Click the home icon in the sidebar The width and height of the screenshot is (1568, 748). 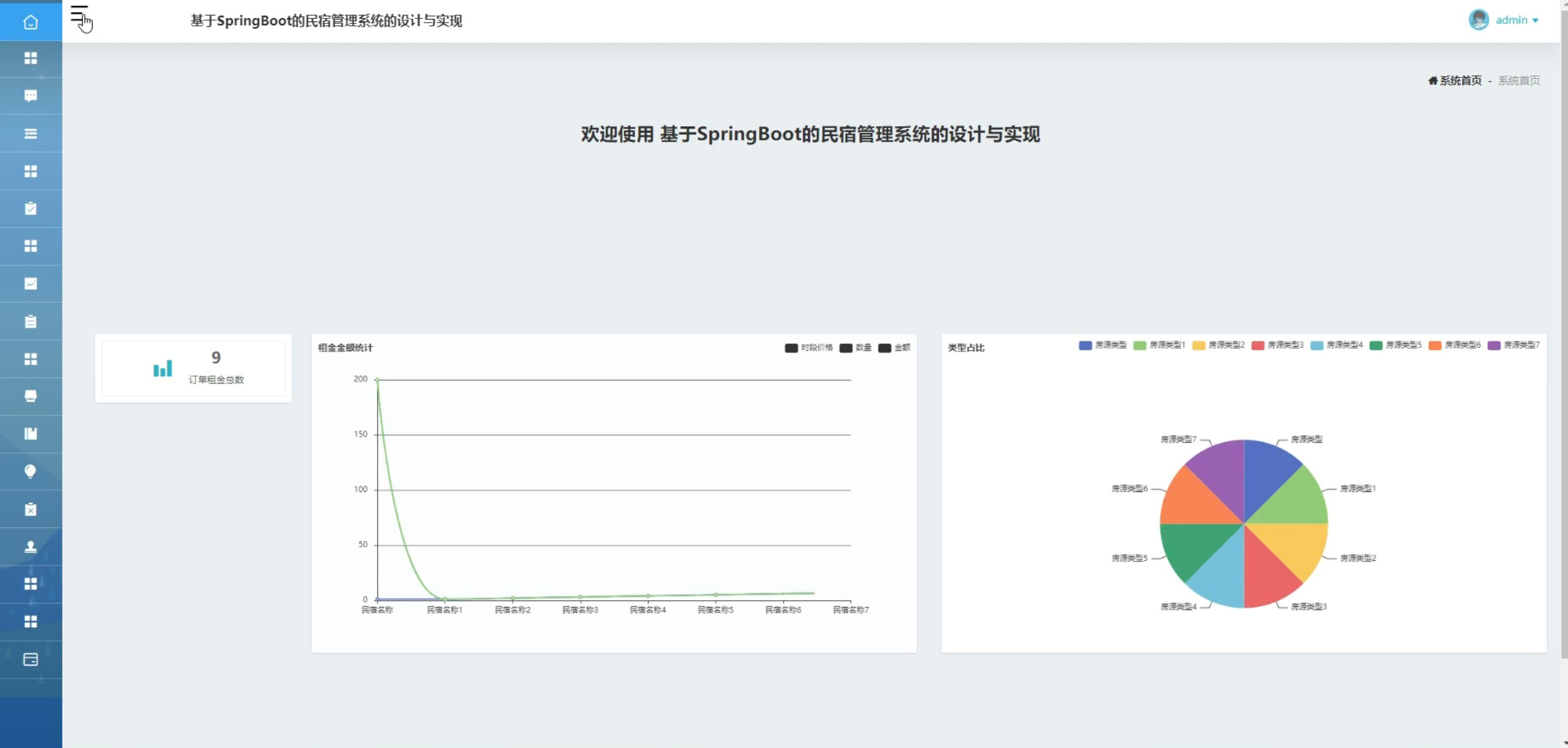[31, 22]
